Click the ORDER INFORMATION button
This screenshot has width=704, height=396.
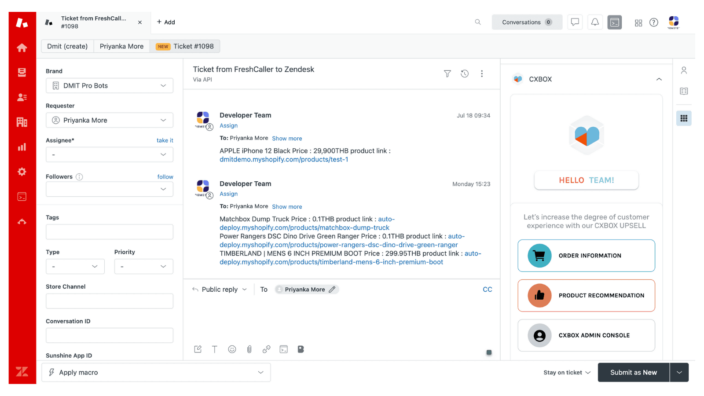click(587, 256)
